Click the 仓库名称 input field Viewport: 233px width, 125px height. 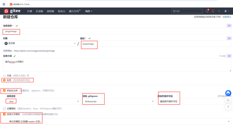[117, 31]
